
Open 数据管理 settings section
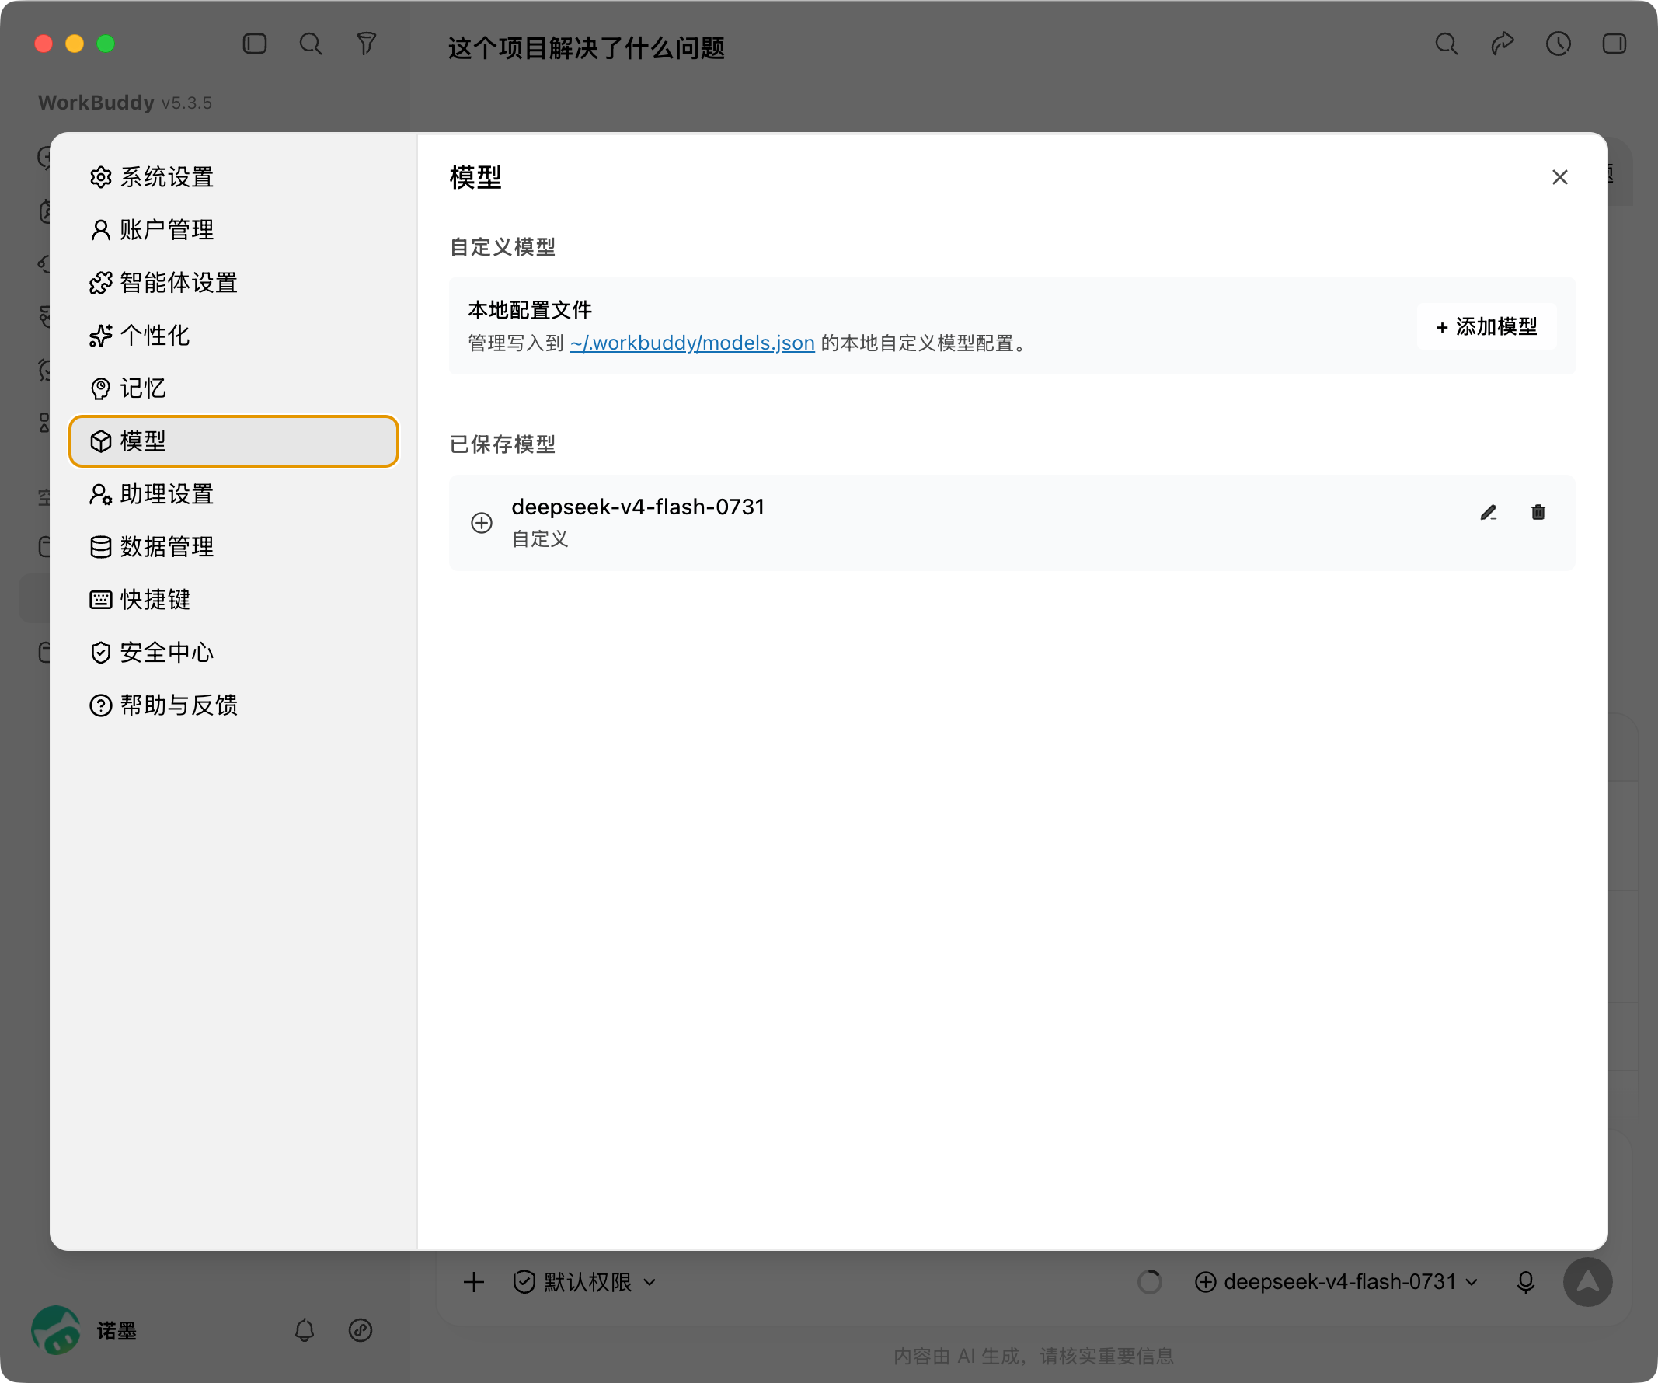point(234,547)
